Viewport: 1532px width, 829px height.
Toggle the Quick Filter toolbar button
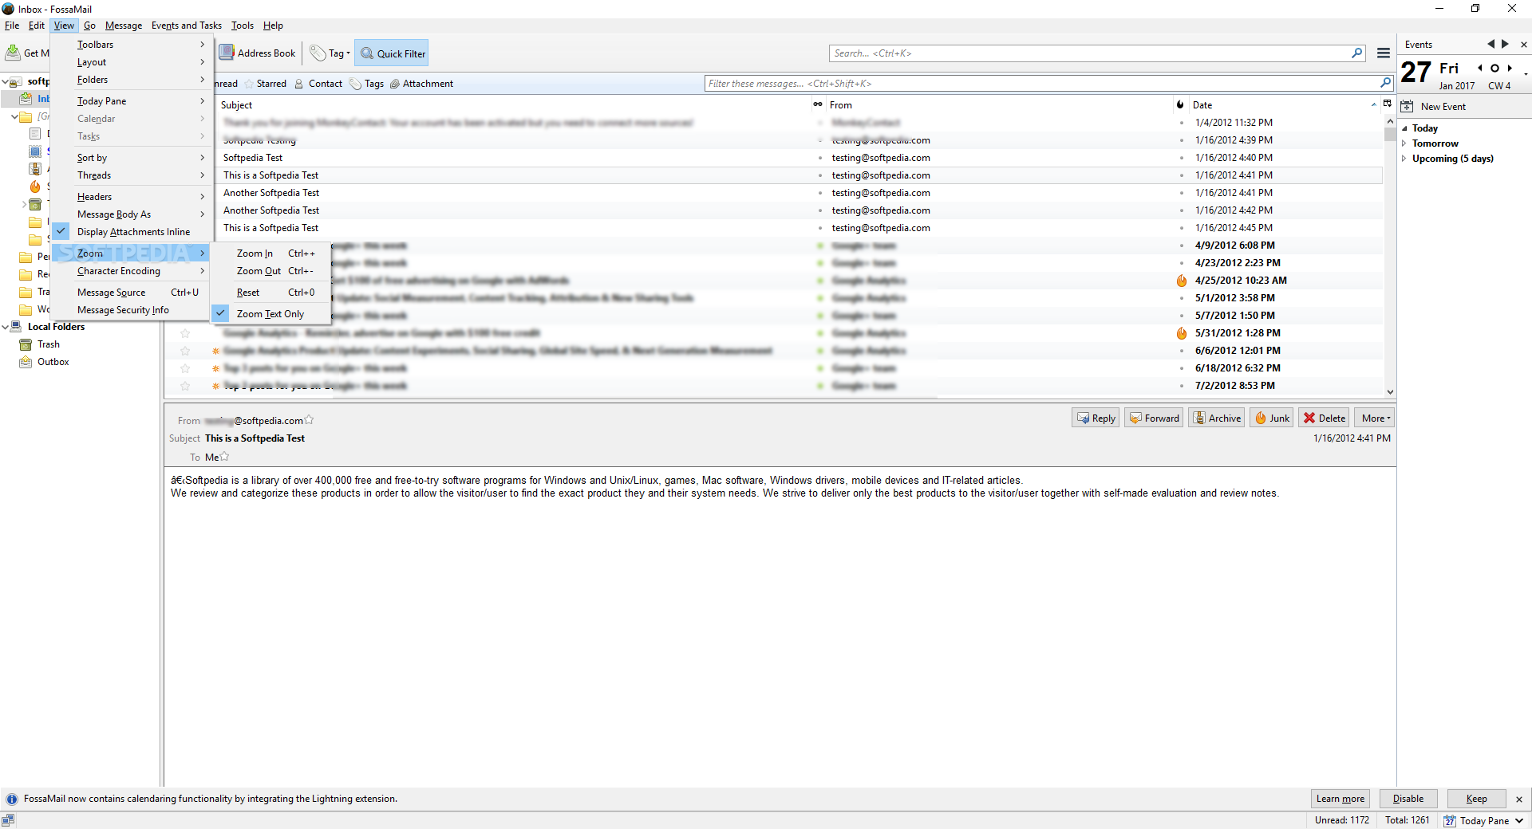pos(392,53)
